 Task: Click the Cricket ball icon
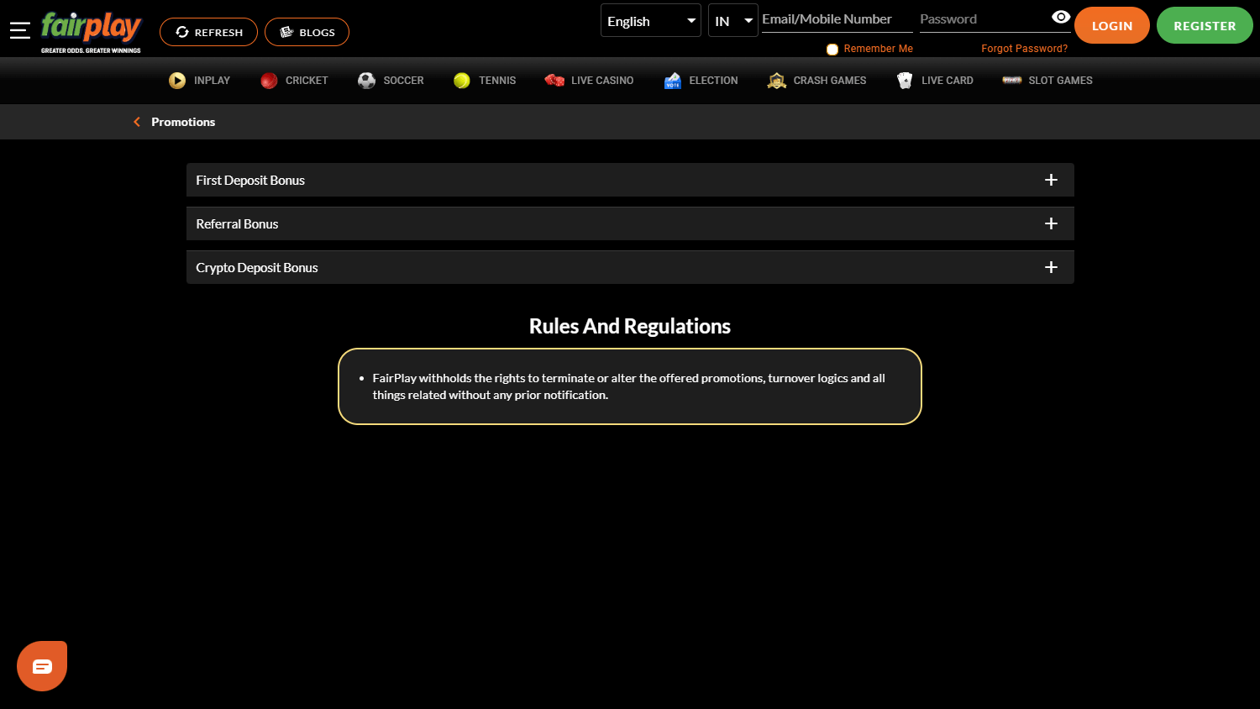tap(269, 81)
